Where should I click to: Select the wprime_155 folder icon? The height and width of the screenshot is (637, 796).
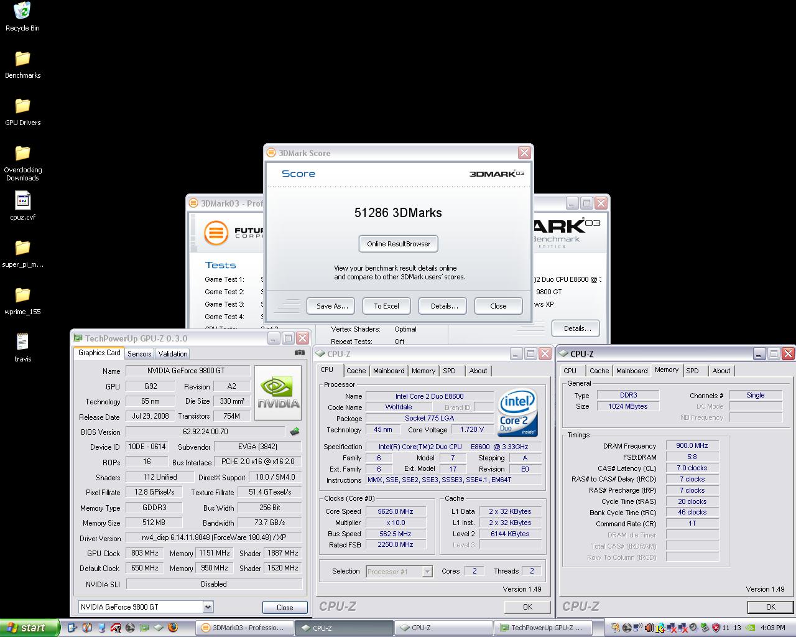22,295
